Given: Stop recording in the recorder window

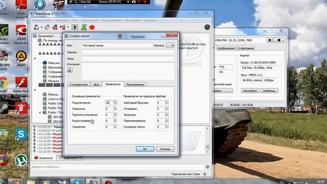Looking at the screenshot, I should point(279,40).
